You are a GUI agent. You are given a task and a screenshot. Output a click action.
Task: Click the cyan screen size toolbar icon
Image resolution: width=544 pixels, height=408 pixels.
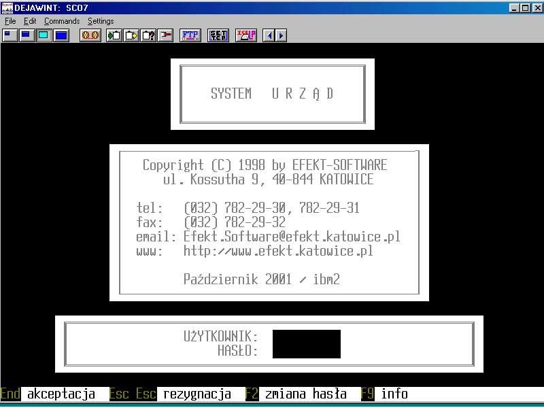pyautogui.click(x=44, y=35)
